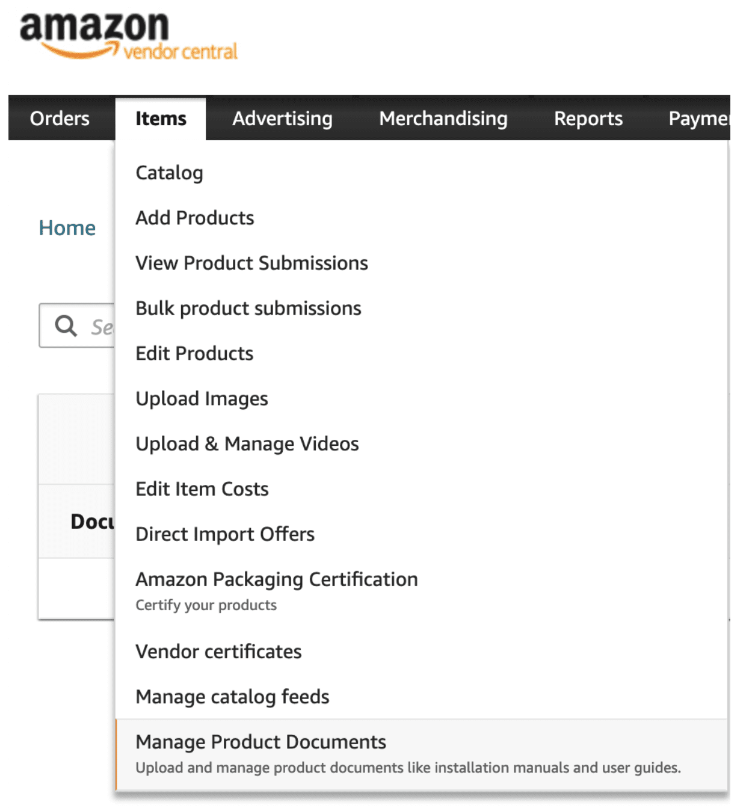Viewport: 752px width, 811px height.
Task: Choose Bulk product submissions
Action: [x=248, y=308]
